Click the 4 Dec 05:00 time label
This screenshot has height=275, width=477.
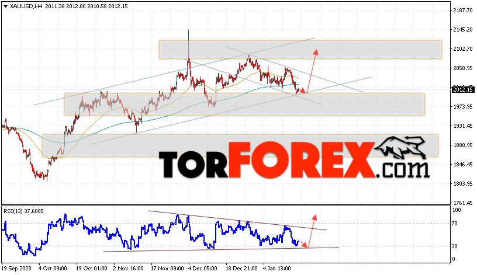pyautogui.click(x=203, y=269)
